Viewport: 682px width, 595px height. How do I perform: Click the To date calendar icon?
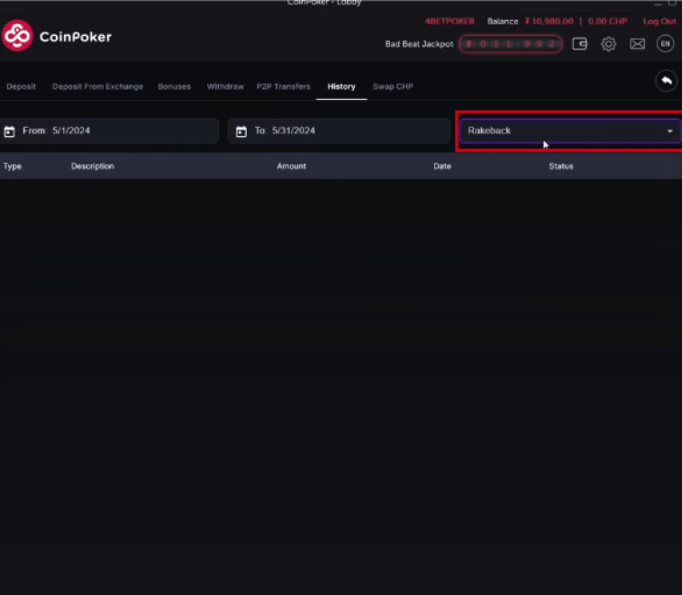point(241,131)
